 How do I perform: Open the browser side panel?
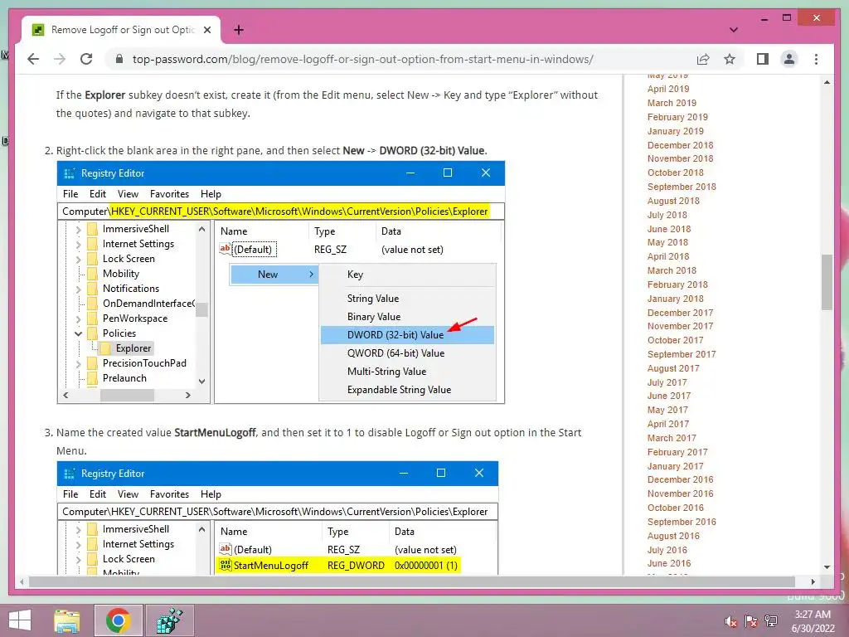[763, 59]
